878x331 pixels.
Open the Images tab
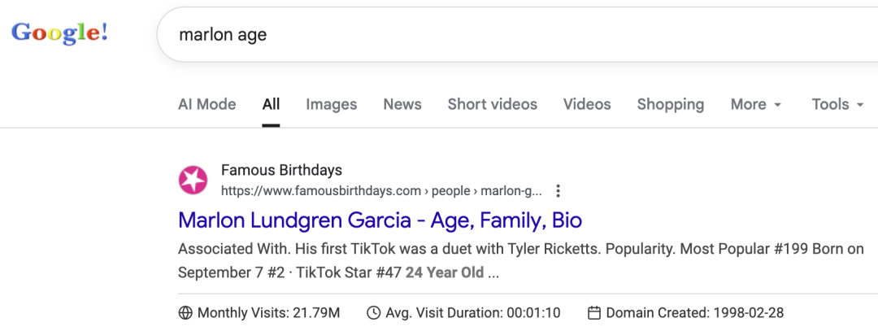(x=332, y=104)
